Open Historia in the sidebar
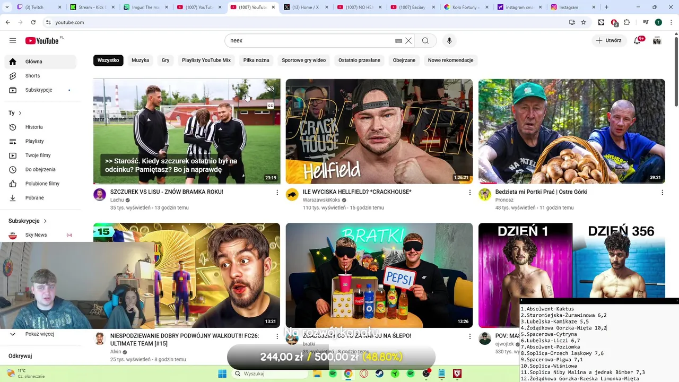The width and height of the screenshot is (679, 382). (x=40, y=127)
